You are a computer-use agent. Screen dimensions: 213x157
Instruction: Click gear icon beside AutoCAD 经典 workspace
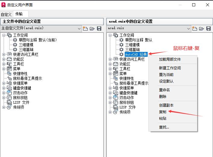coord(121,54)
